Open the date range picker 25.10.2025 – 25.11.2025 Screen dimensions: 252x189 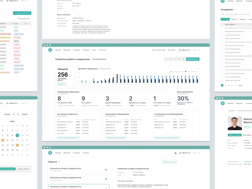click(175, 59)
